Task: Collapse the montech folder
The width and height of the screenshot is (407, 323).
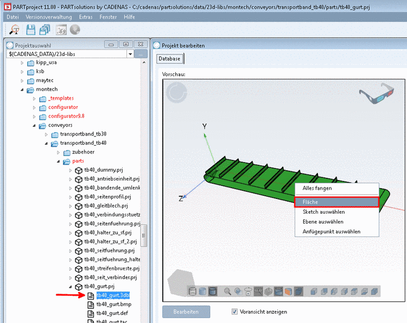Action: pyautogui.click(x=22, y=90)
